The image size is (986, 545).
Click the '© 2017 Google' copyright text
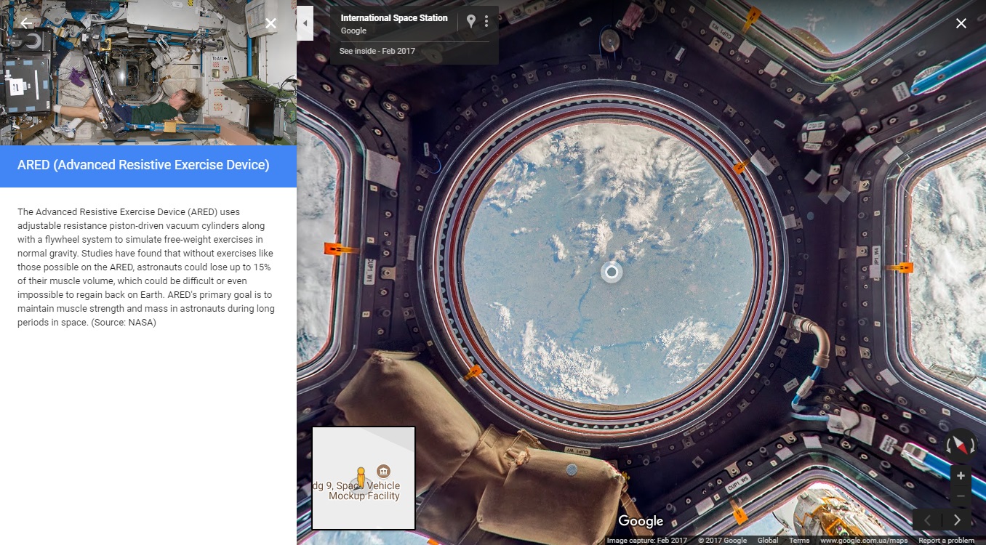[722, 540]
